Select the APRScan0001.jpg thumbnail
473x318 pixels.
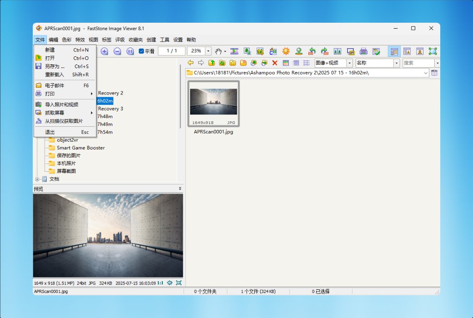214,104
